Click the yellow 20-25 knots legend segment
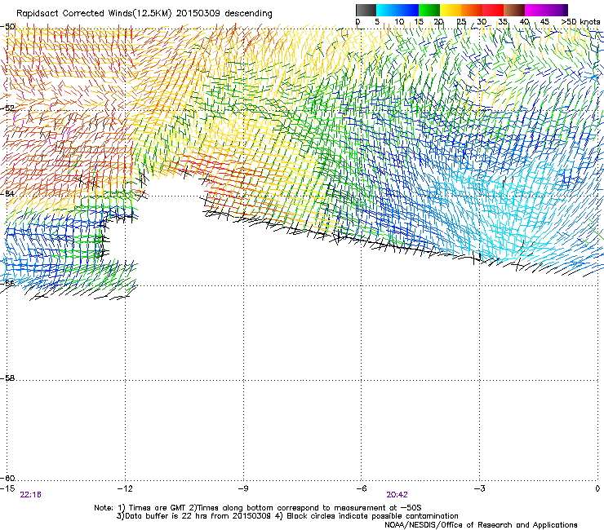The width and height of the screenshot is (604, 530). [451, 10]
